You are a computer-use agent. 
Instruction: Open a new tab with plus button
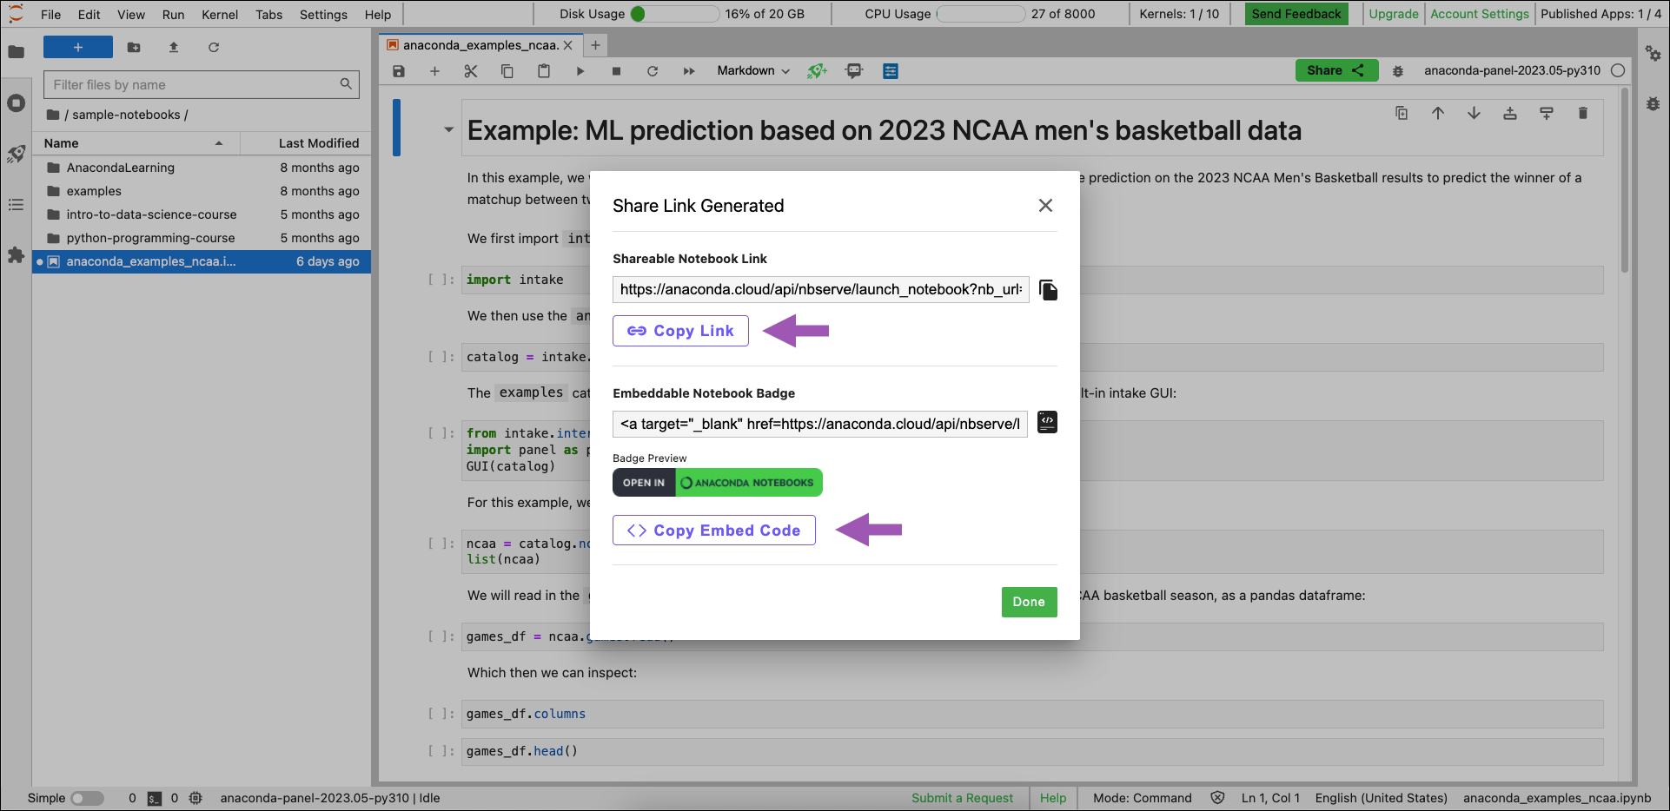(595, 45)
